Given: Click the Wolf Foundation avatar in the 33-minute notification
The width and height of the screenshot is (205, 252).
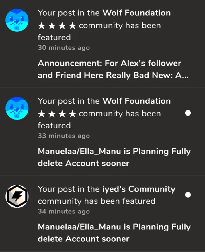Looking at the screenshot, I should pyautogui.click(x=17, y=108).
